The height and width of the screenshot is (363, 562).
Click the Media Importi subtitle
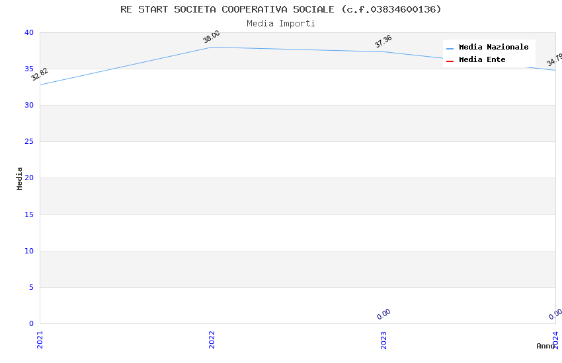point(281,24)
